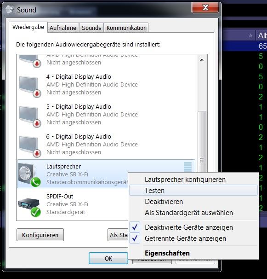
Task: Confirm with the OK button
Action: pos(108,258)
